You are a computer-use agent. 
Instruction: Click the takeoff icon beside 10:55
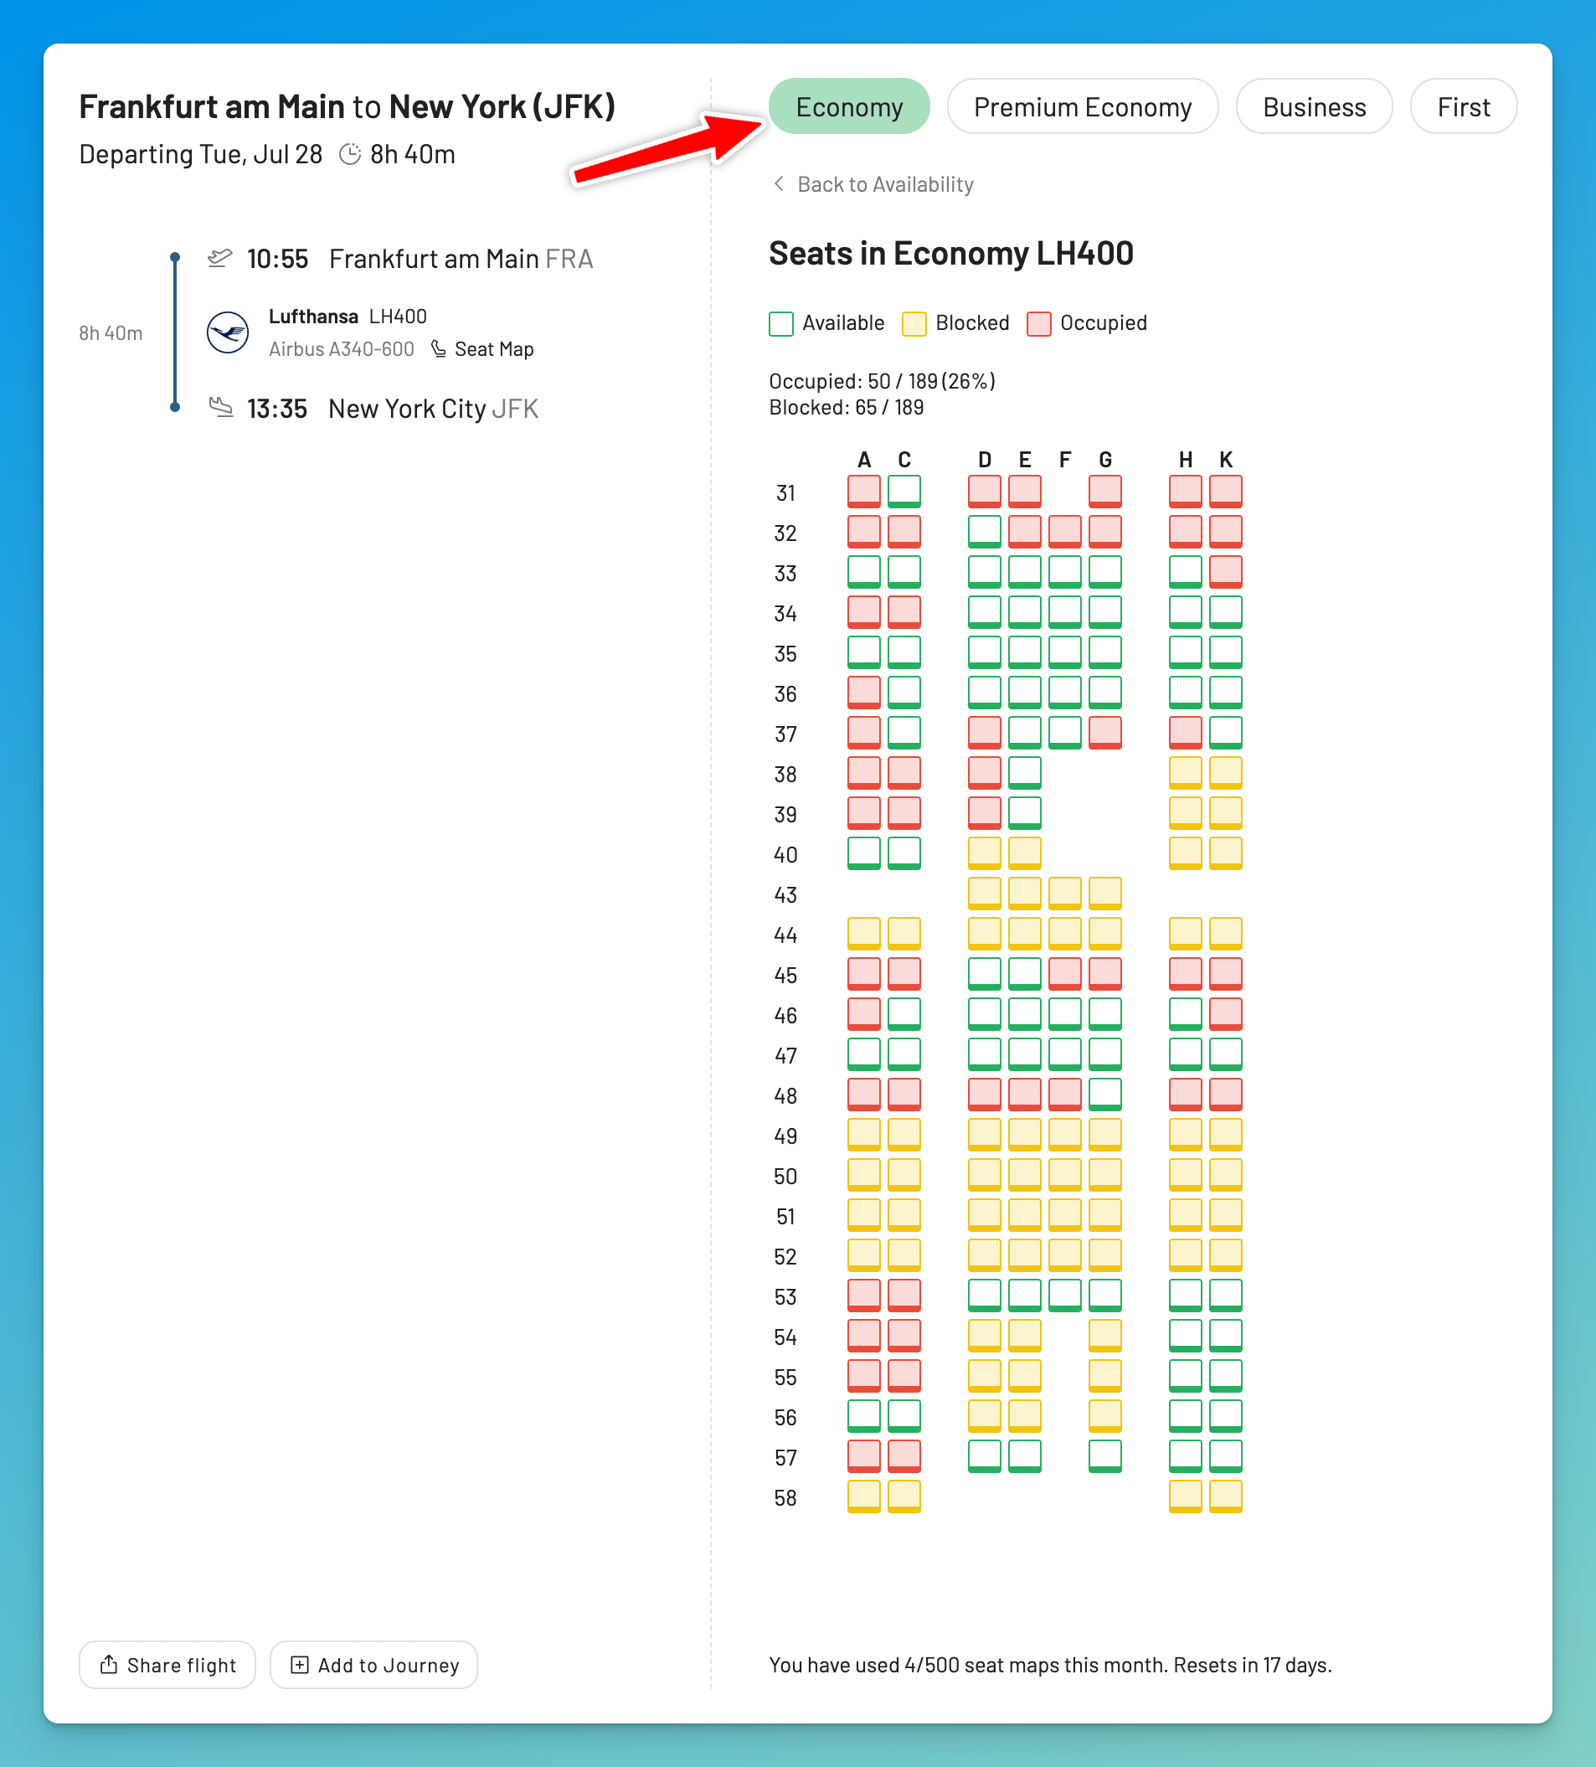219,258
